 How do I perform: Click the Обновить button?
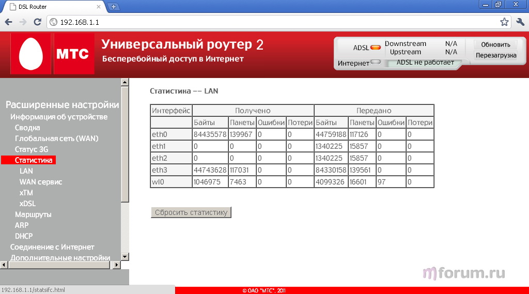(495, 44)
